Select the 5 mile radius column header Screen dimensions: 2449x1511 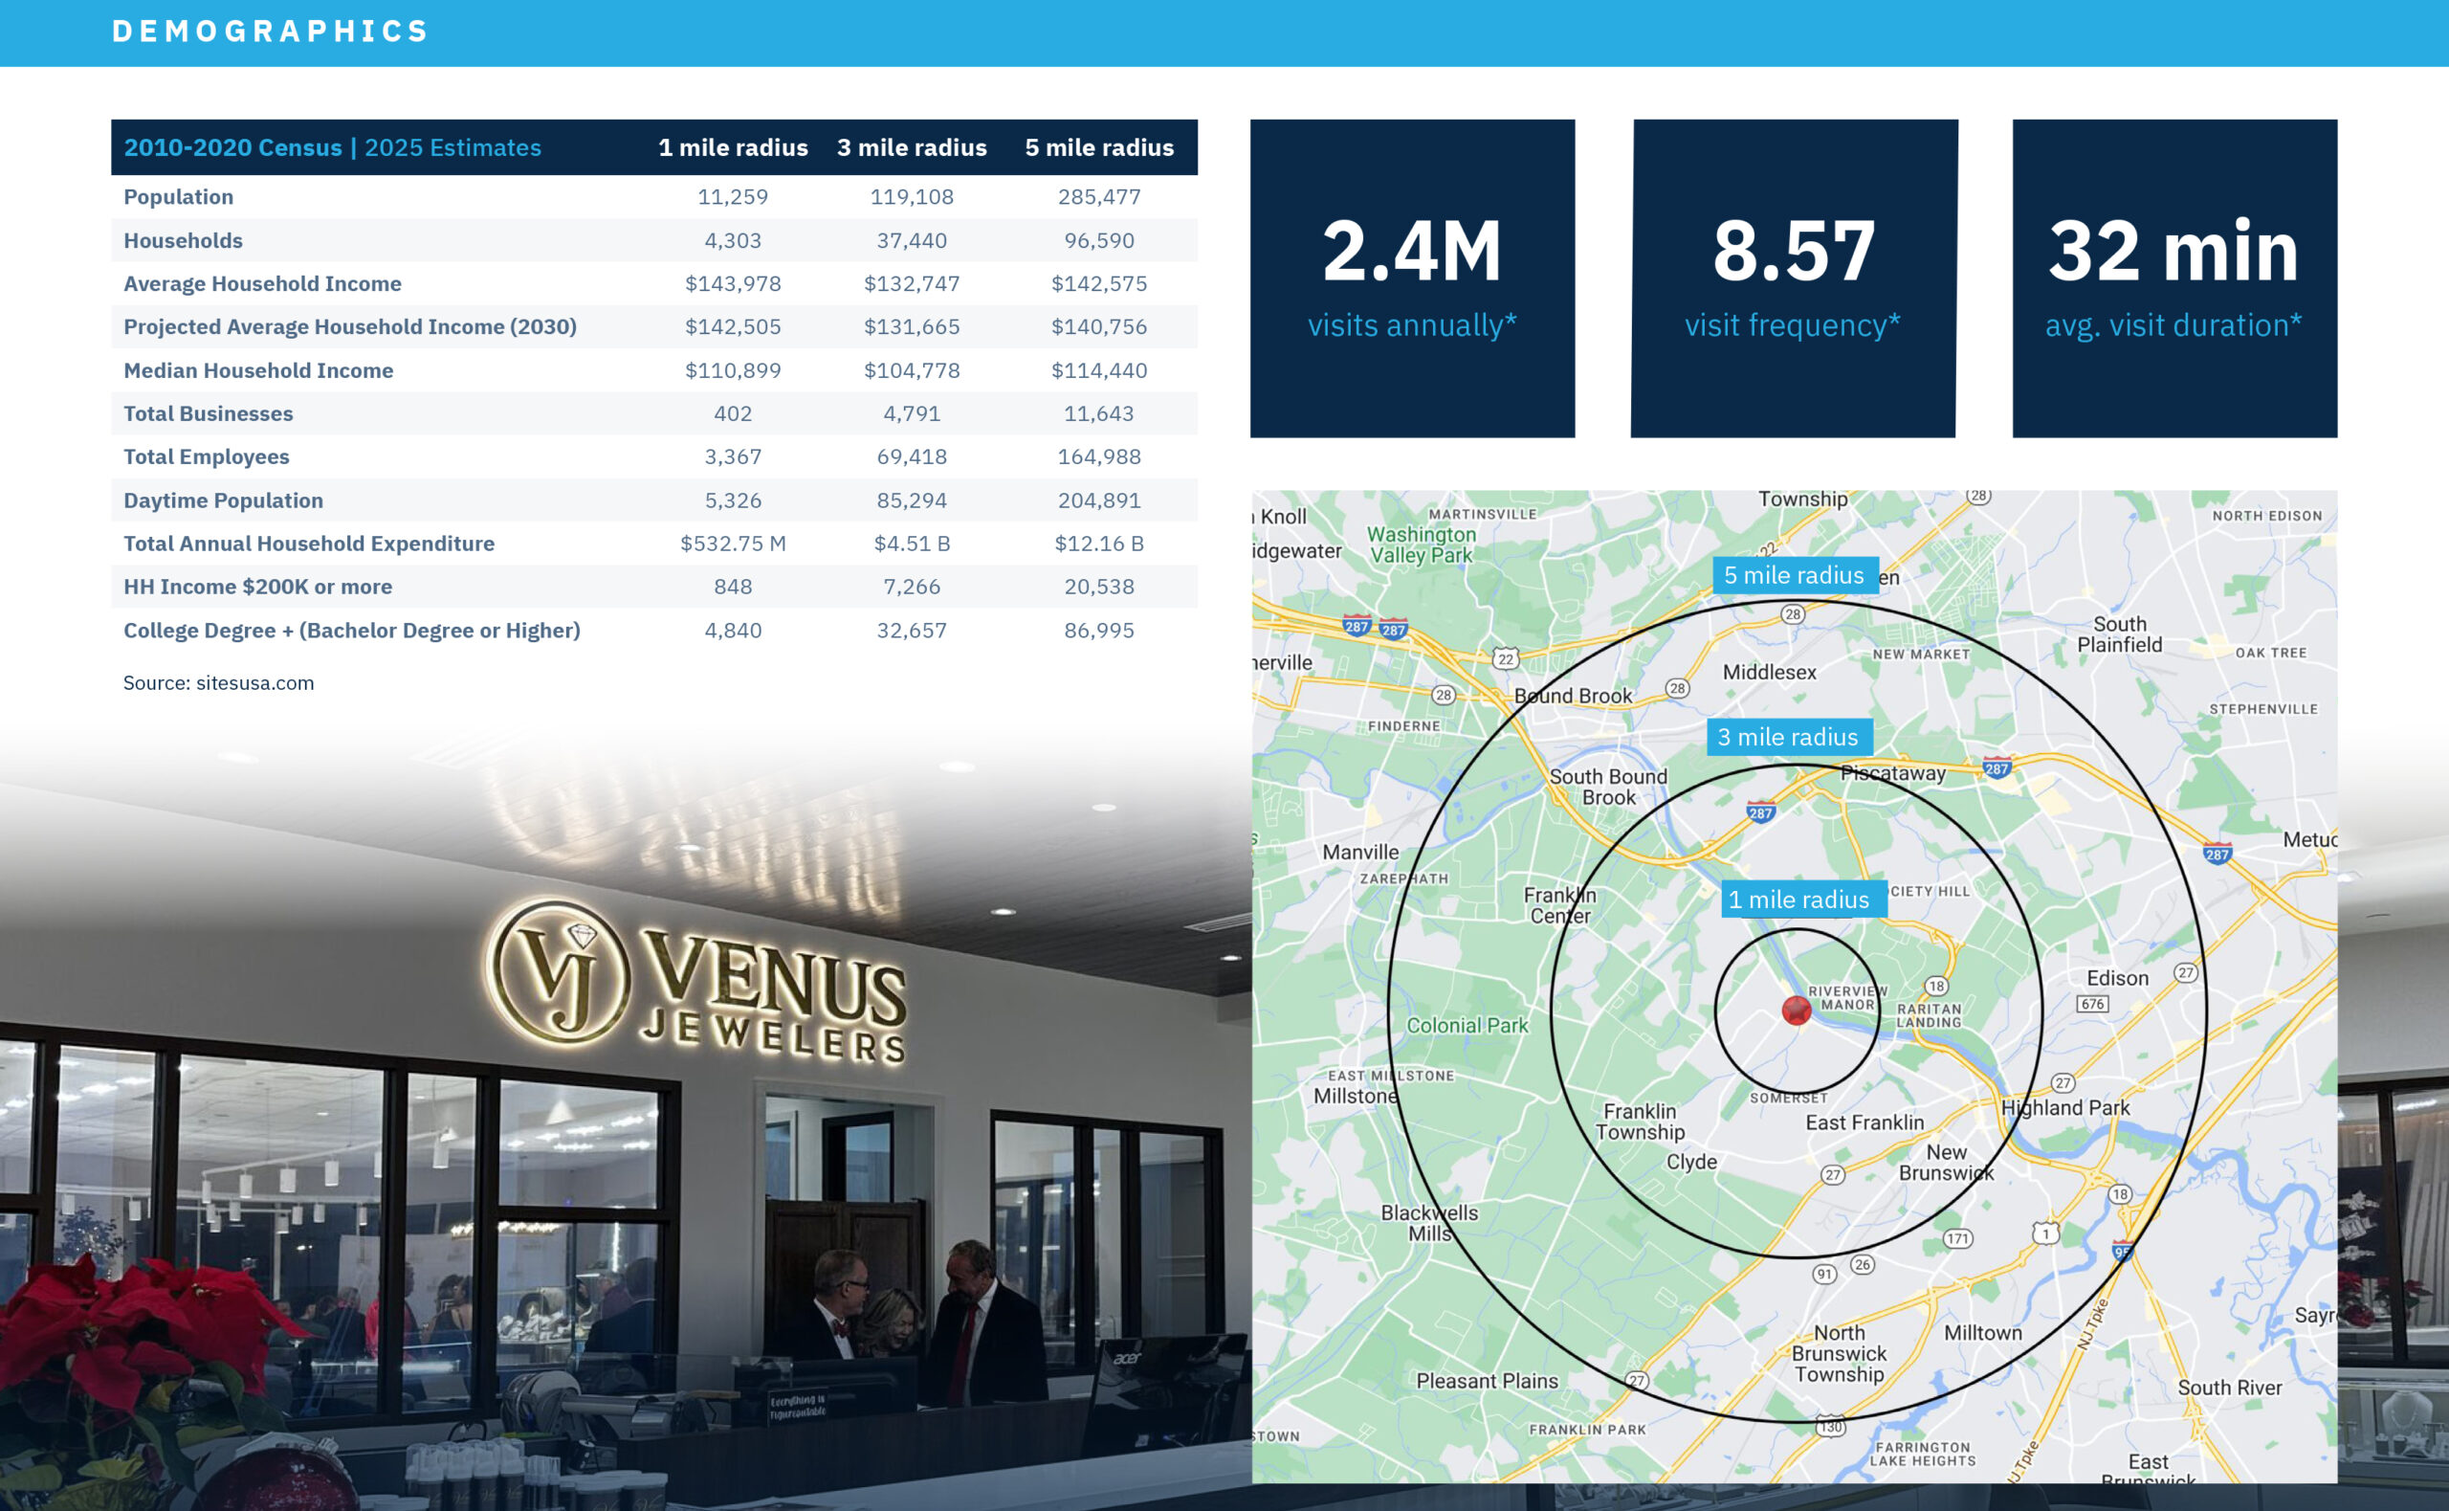tap(1098, 148)
